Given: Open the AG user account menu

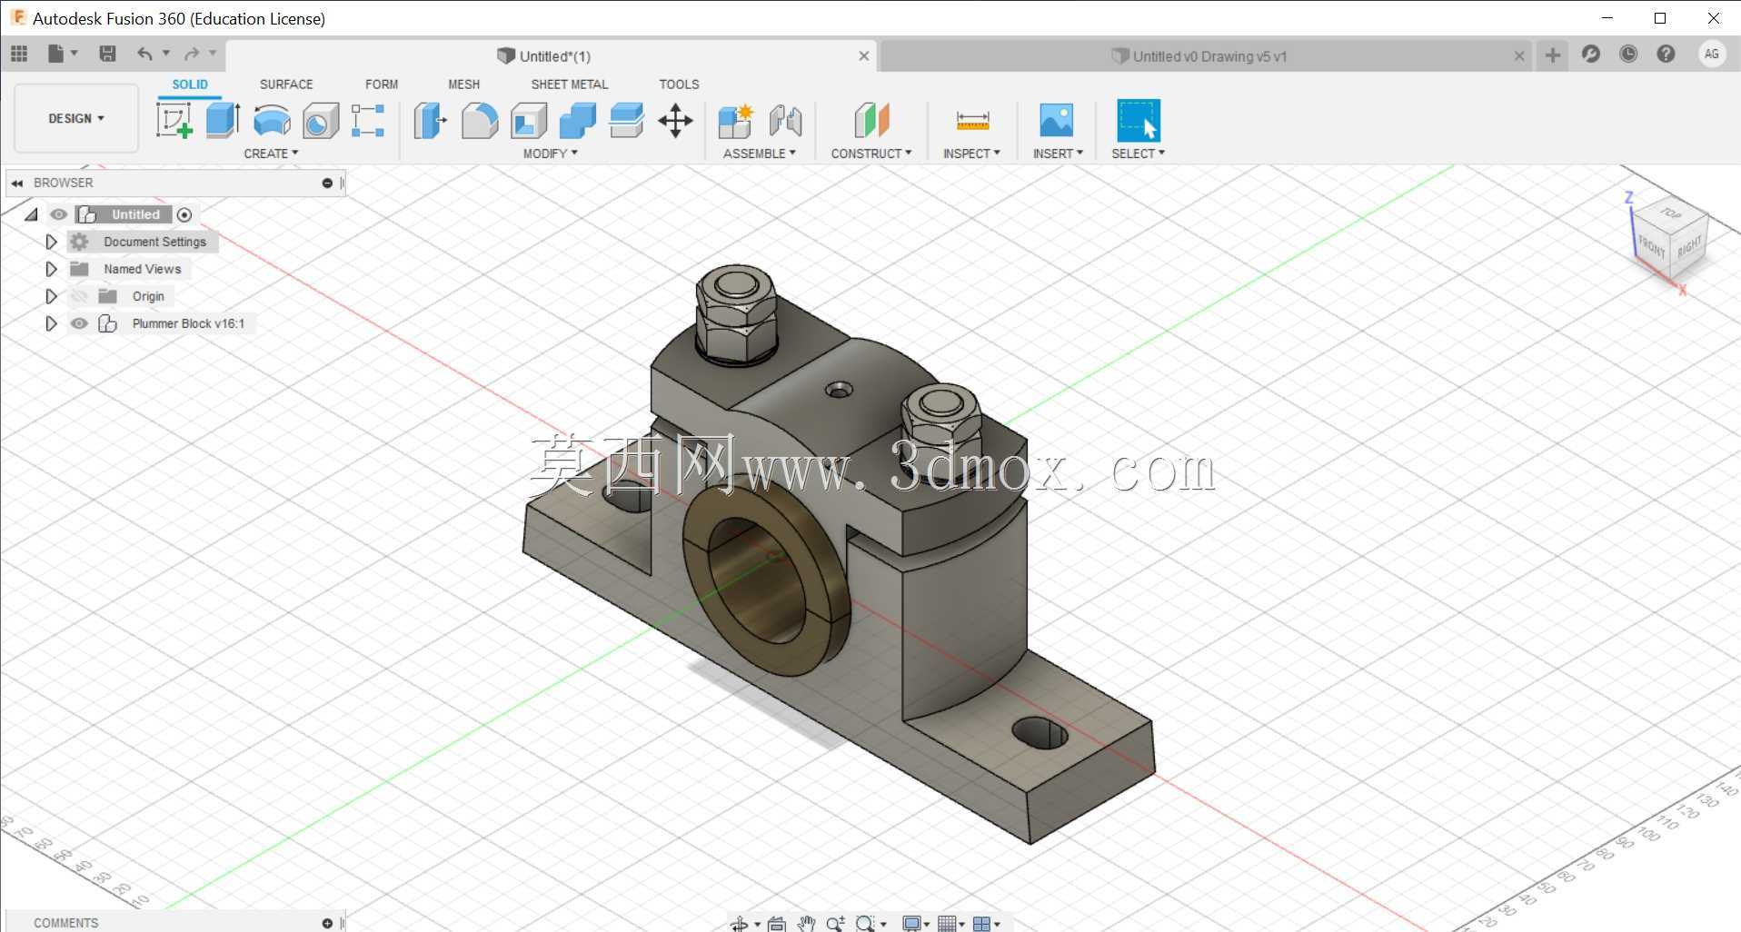Looking at the screenshot, I should 1712,54.
